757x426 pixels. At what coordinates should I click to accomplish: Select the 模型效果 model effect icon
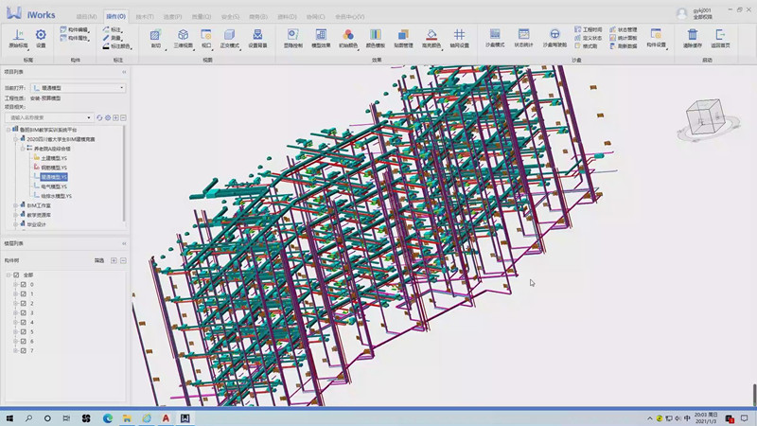click(321, 36)
